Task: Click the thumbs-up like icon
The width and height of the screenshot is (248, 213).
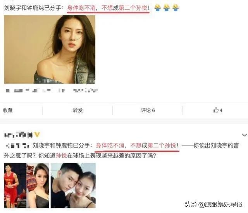Action: pyautogui.click(x=216, y=110)
